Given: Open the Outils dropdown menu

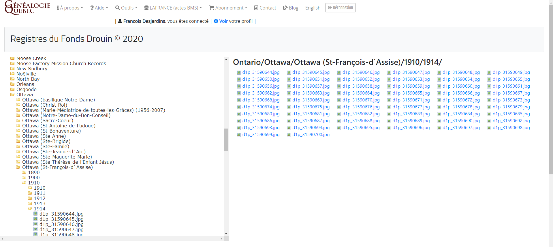Looking at the screenshot, I should tap(126, 8).
